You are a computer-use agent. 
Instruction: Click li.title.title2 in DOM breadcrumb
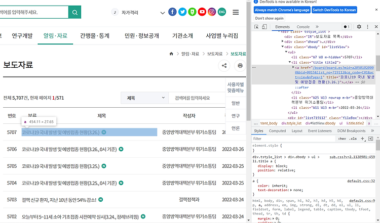coord(355,123)
